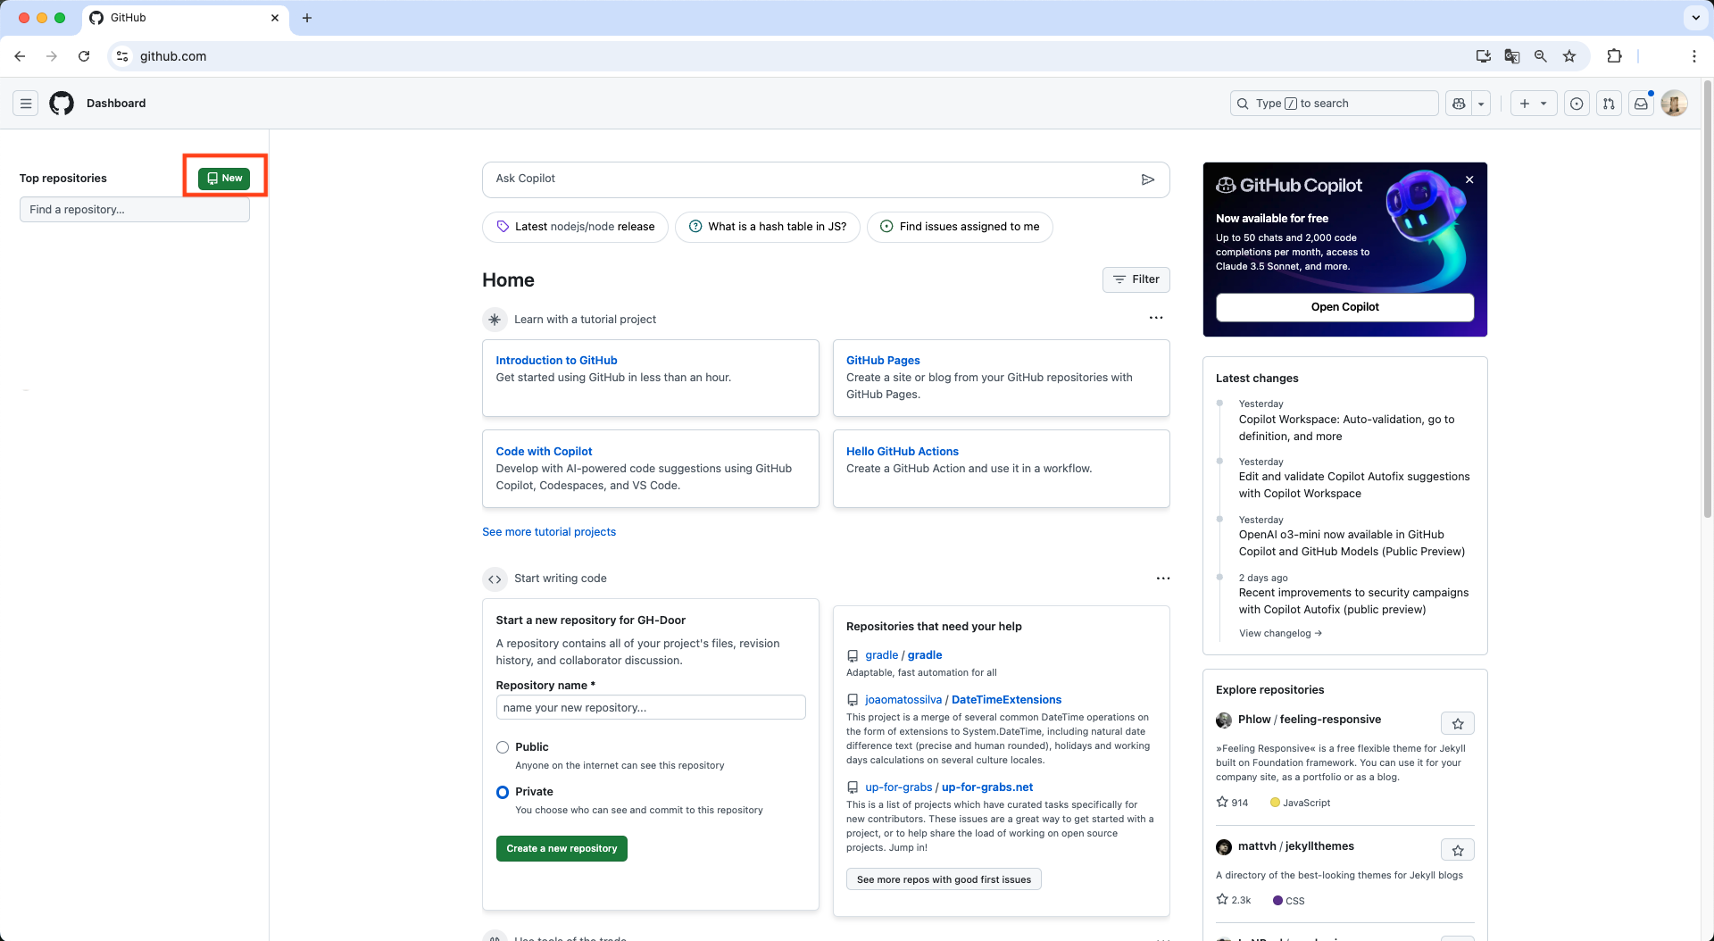1714x941 pixels.
Task: Open GitHub Pages tutorial link
Action: click(883, 361)
